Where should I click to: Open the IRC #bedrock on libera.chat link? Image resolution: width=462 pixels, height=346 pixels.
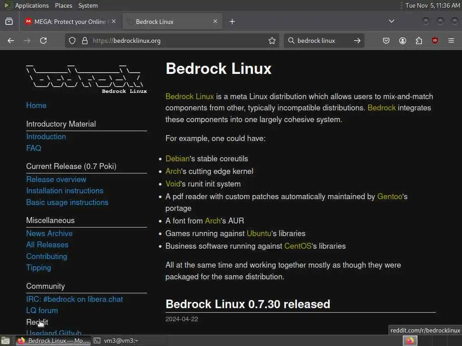tap(74, 299)
